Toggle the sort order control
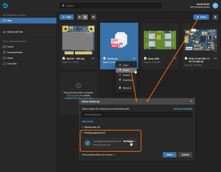The image size is (221, 172). click(x=93, y=17)
